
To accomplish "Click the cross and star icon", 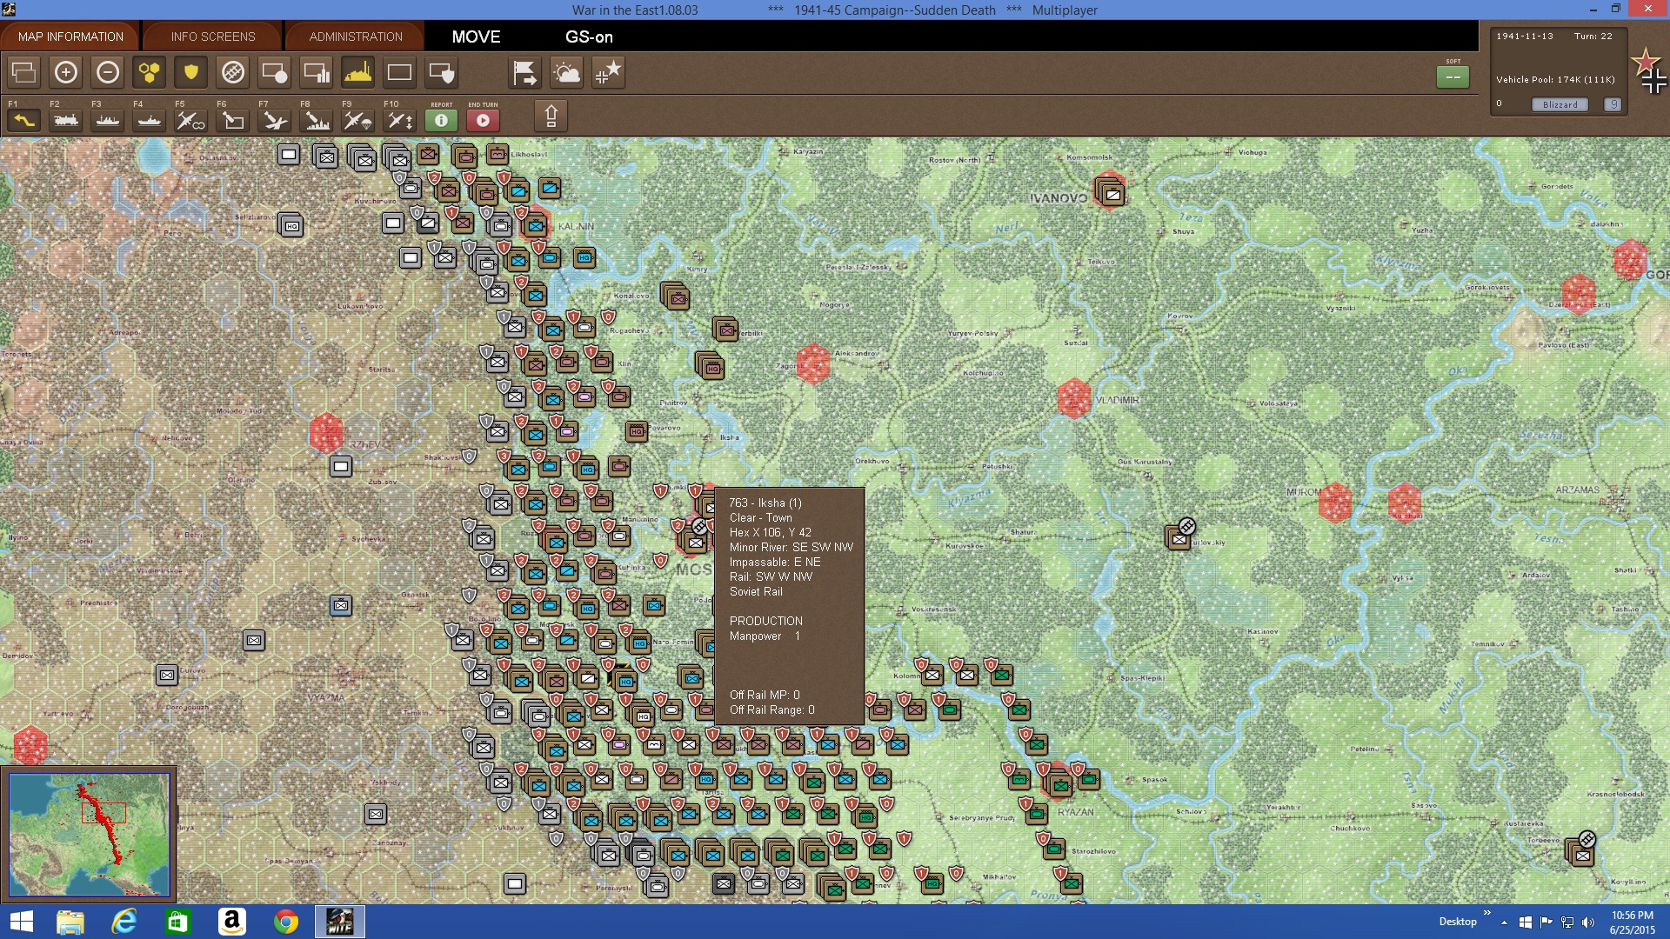I will 608,72.
